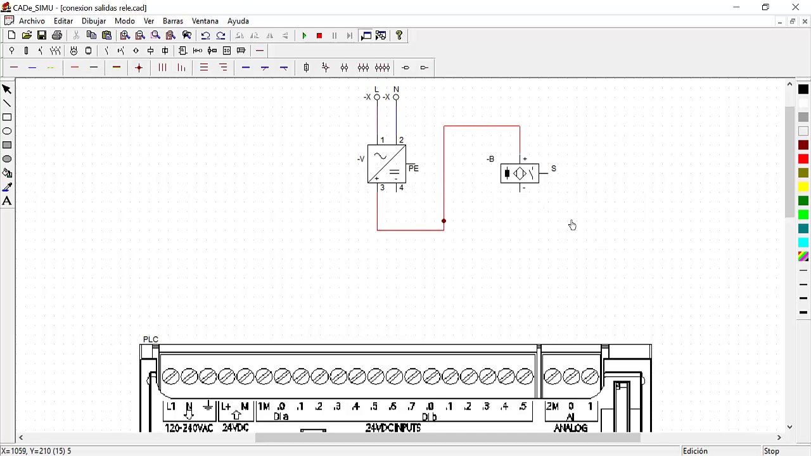Print the schematic
811x456 pixels.
(x=57, y=35)
